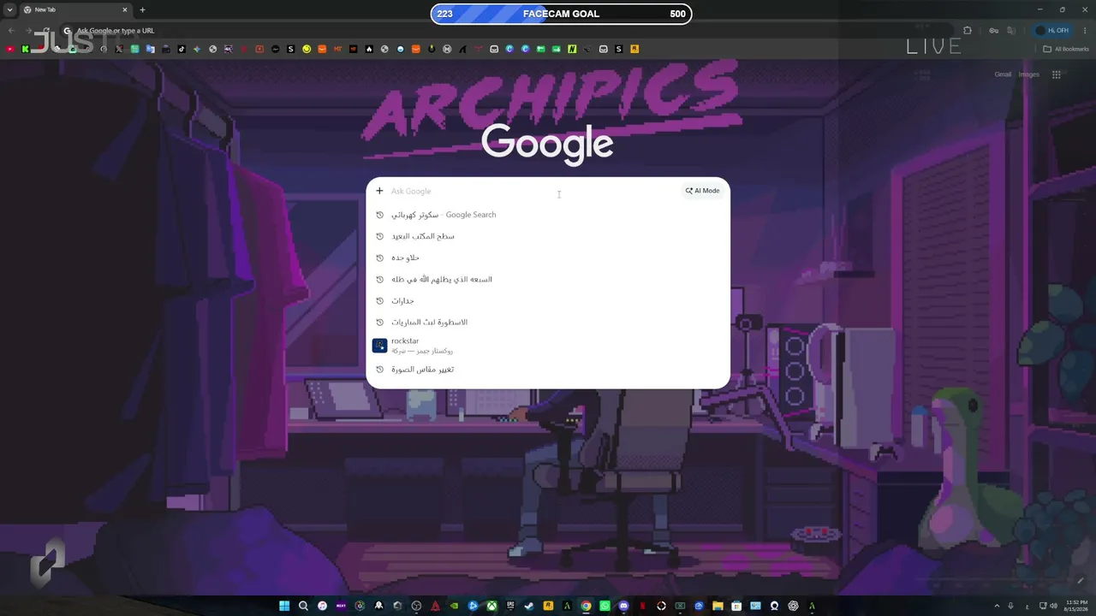Screen dimensions: 1096x616
Task: Switch to Google Chrome in the taskbar
Action: (586, 606)
